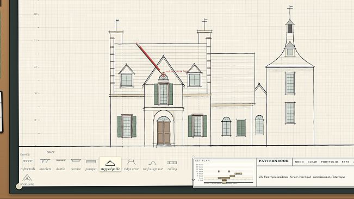Click the arrow on the key plan's edge
This screenshot has height=199, width=354.
[193, 180]
